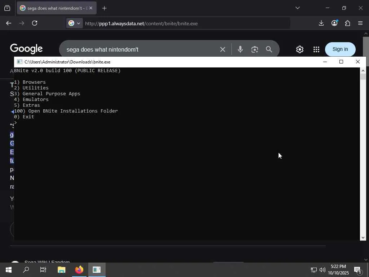The height and width of the screenshot is (277, 369).
Task: Open the Firefox downloads panel
Action: click(321, 23)
